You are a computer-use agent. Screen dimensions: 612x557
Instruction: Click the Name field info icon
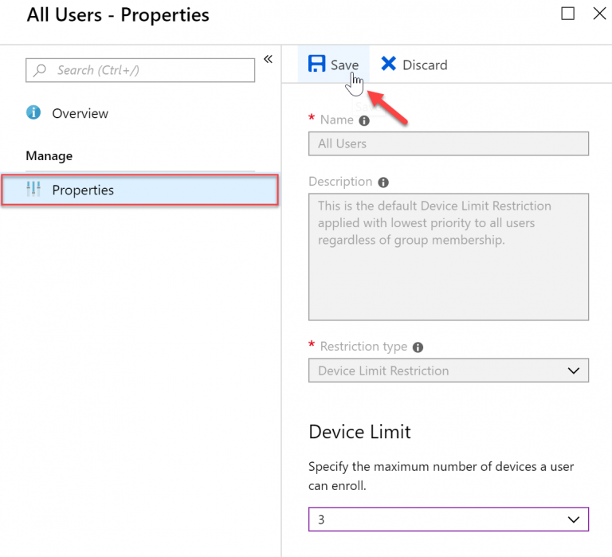pyautogui.click(x=364, y=121)
